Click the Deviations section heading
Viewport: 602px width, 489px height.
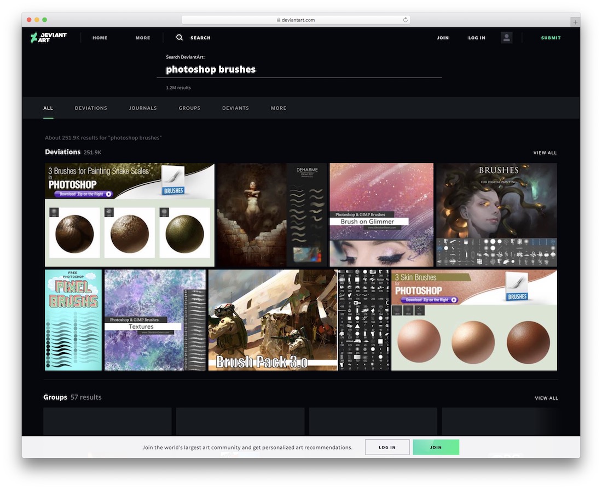(62, 152)
